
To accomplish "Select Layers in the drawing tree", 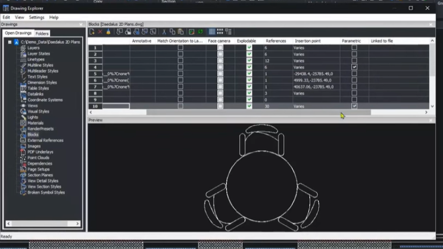I will 33,48.
